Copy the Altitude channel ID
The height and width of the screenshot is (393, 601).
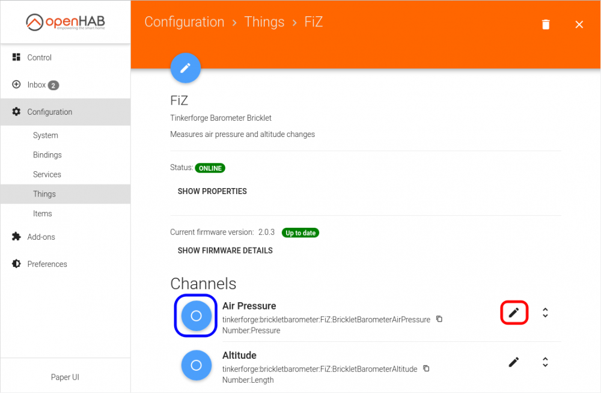426,368
